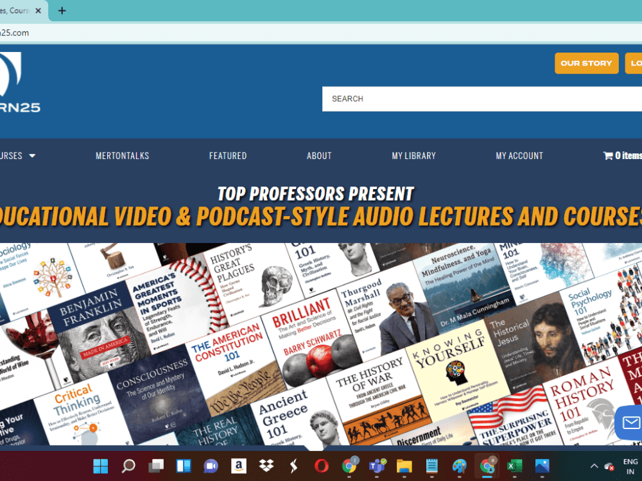Open the Our Story page

(586, 63)
